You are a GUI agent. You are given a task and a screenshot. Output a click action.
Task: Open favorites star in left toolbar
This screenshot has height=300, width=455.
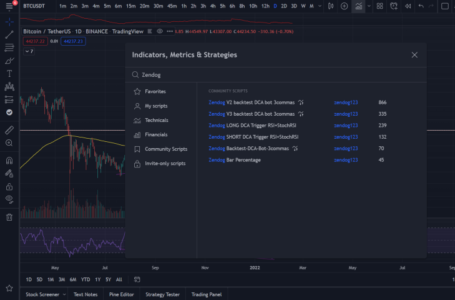coord(9,288)
